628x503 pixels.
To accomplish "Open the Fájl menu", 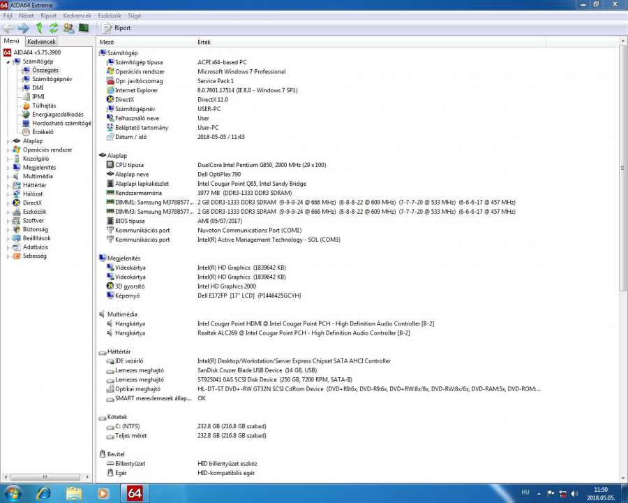I will click(x=8, y=15).
